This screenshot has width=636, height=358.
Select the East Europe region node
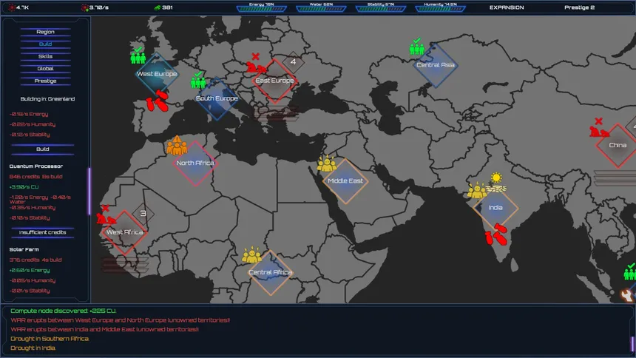(x=274, y=81)
